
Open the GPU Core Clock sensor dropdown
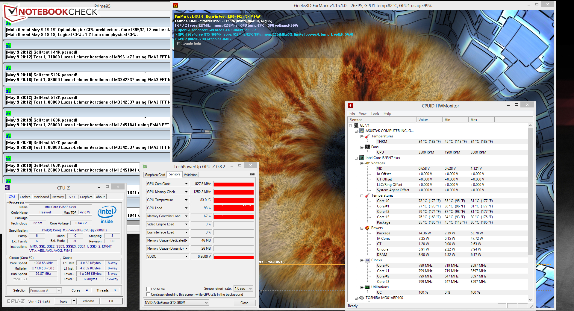[x=186, y=184]
